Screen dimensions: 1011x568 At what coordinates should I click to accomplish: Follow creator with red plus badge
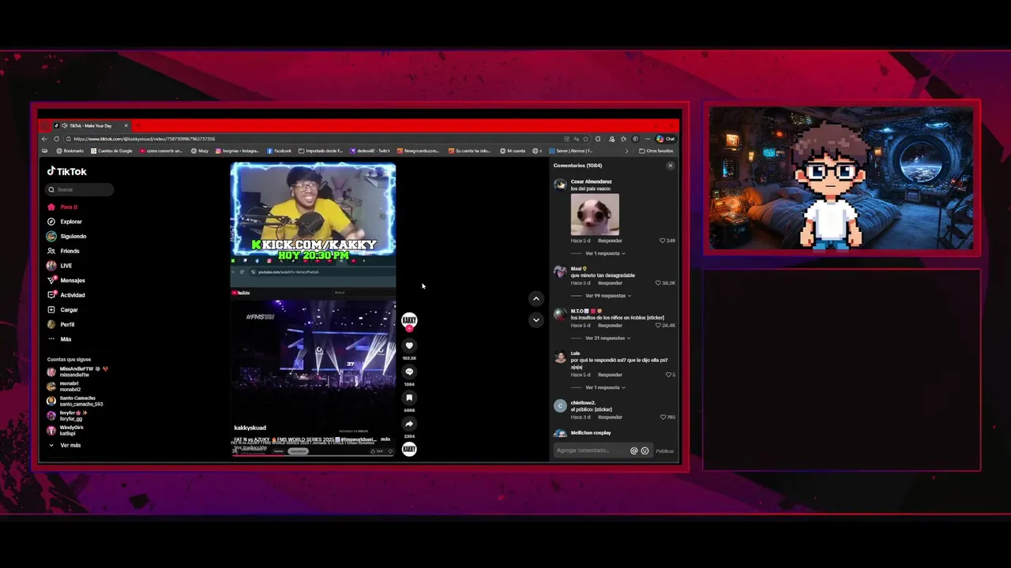tap(409, 328)
